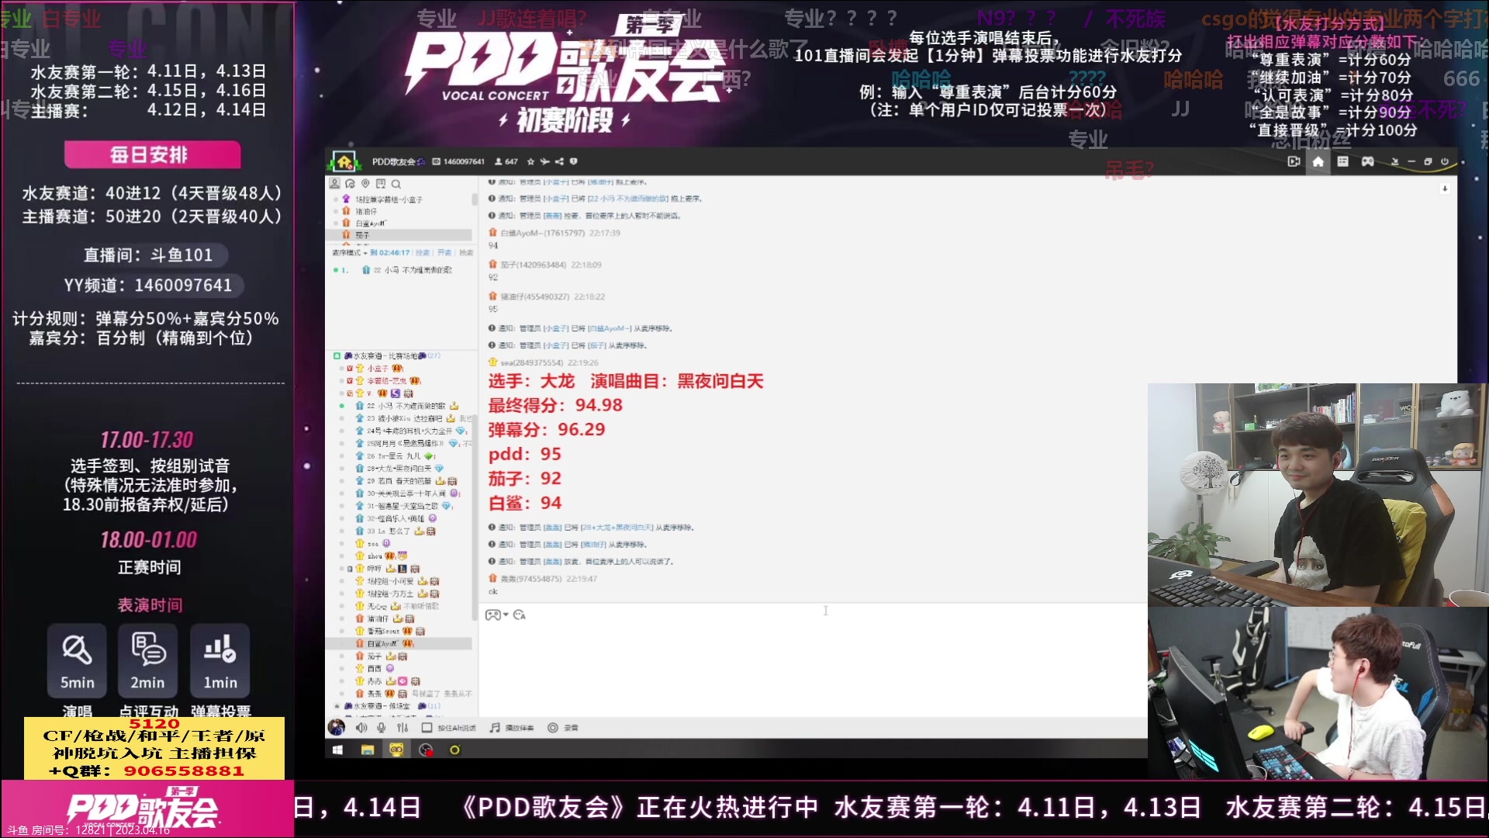Open dropdown arrow next to game controller icon
1489x838 pixels.
coord(506,615)
